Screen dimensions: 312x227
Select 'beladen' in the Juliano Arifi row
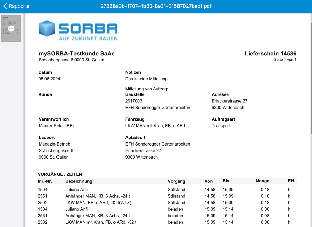point(175,209)
